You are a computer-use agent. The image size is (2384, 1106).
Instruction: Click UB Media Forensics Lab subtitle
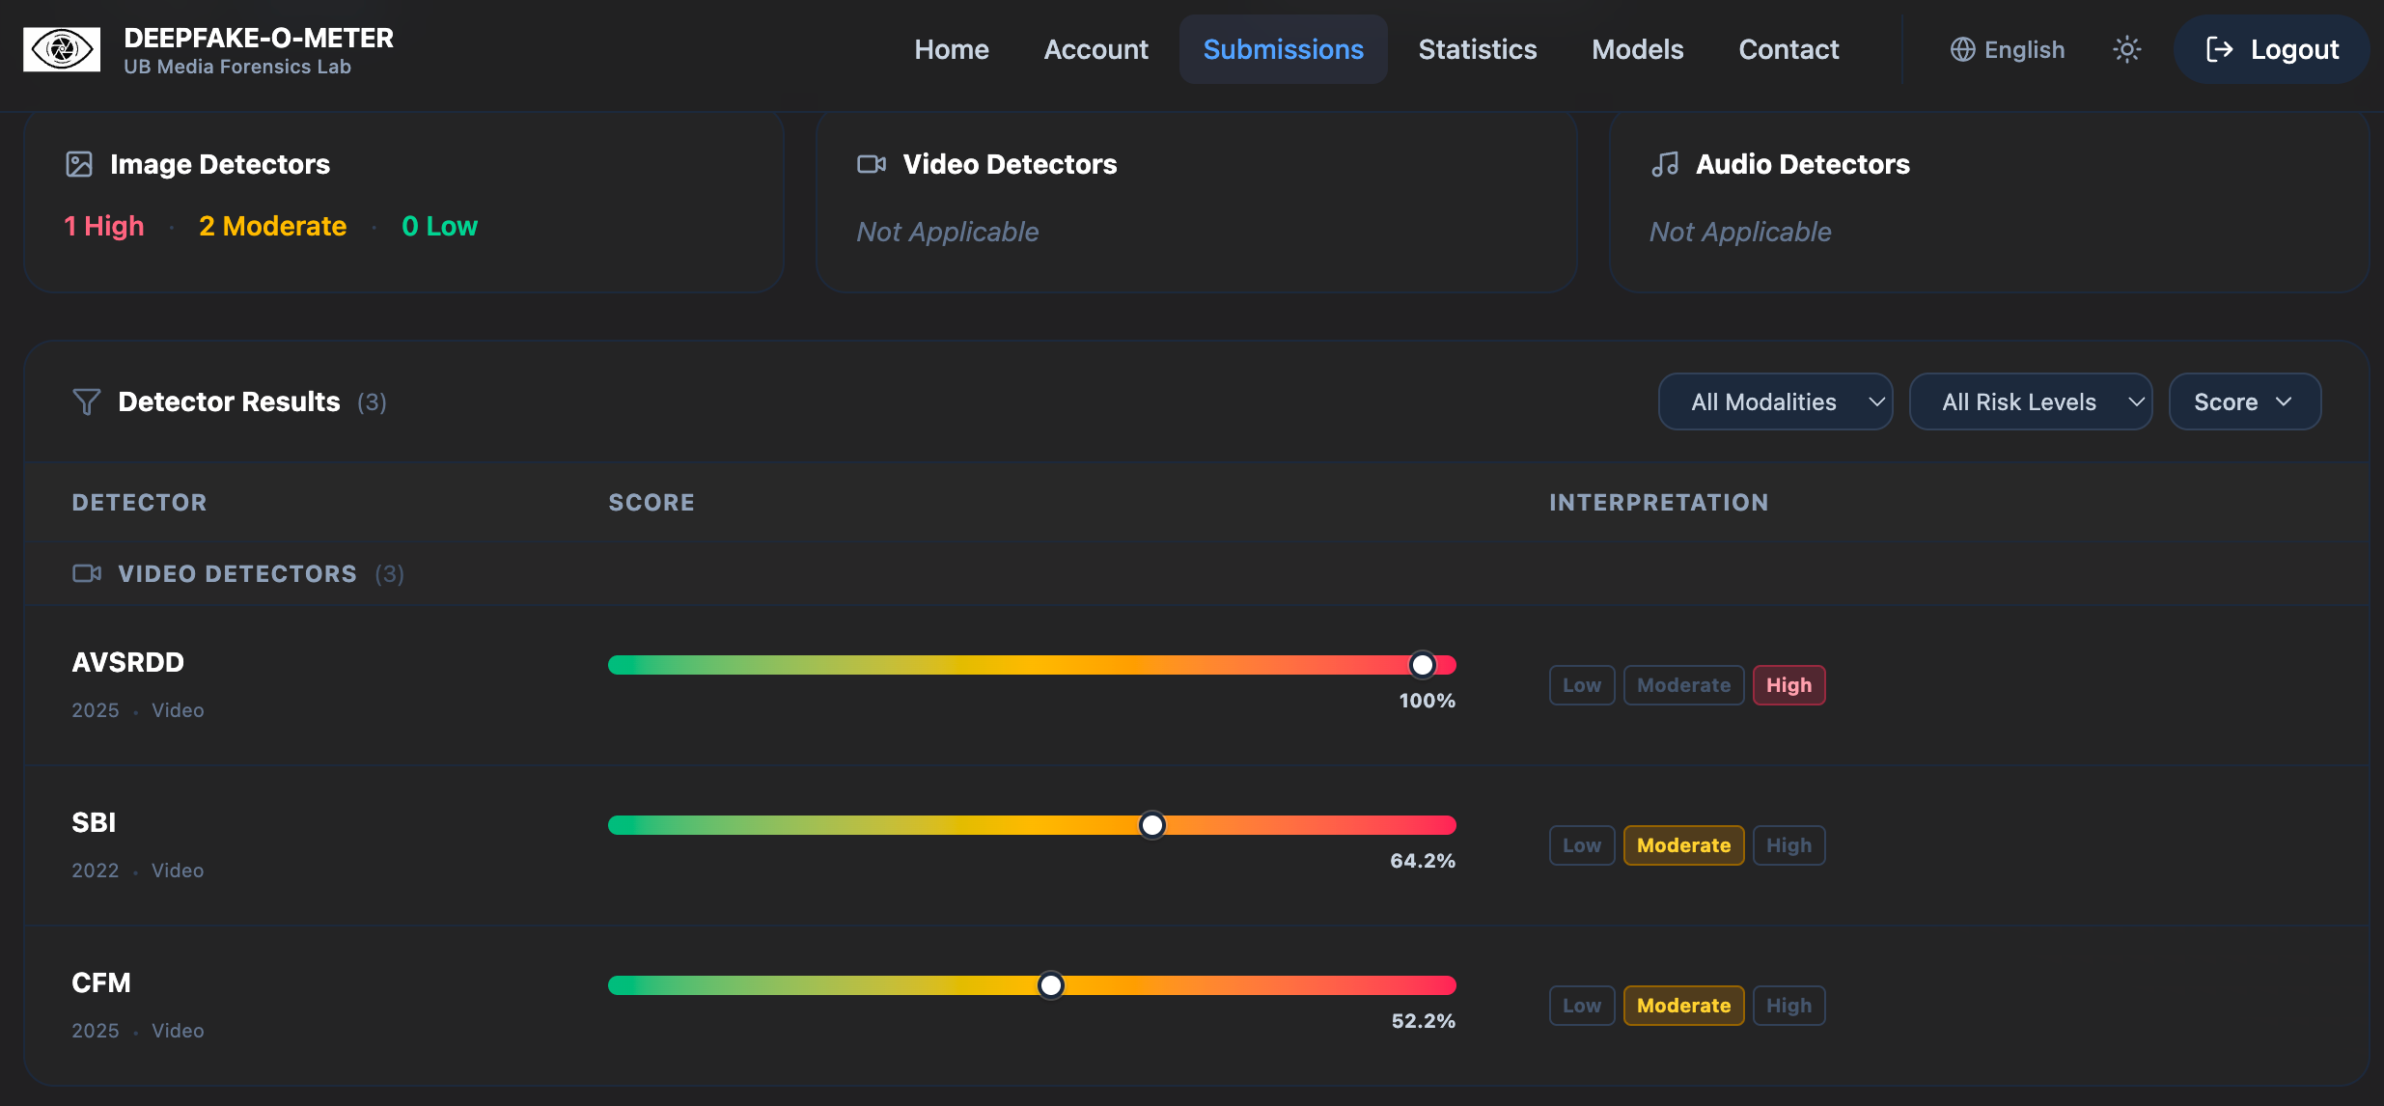[237, 67]
